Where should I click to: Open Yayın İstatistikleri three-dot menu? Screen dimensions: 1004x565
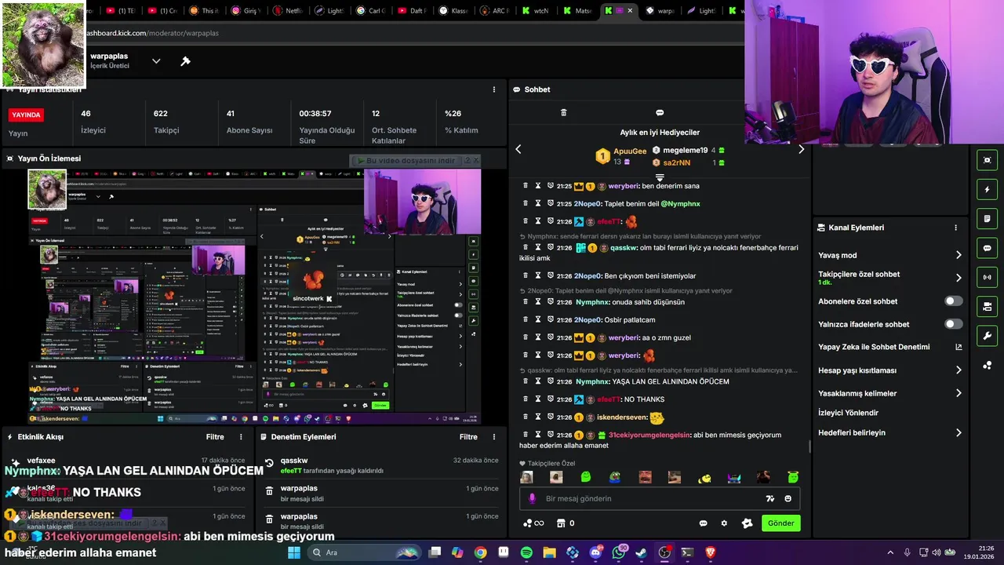(x=493, y=89)
